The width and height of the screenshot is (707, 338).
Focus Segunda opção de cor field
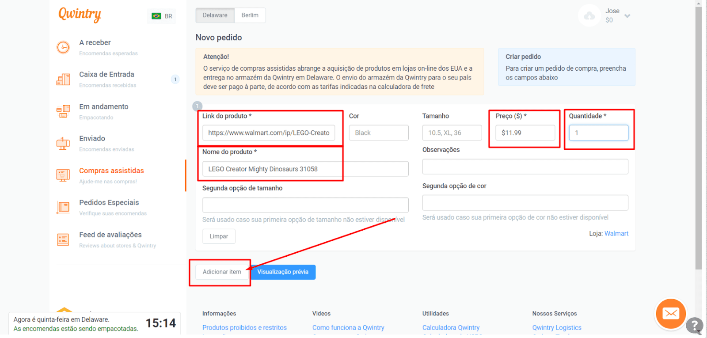(x=525, y=203)
